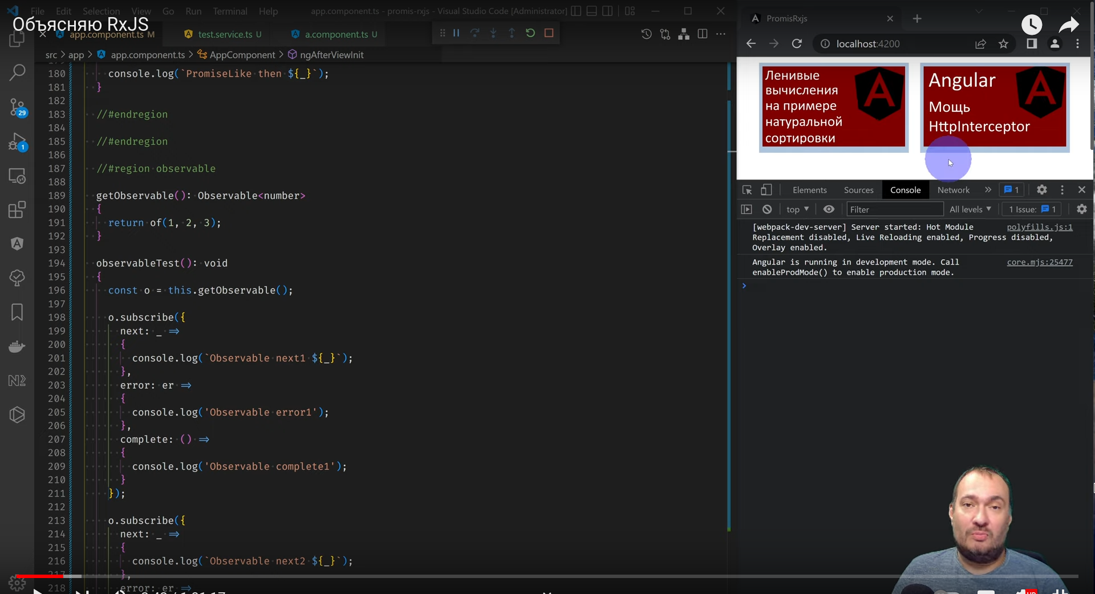The height and width of the screenshot is (594, 1095).
Task: Toggle the console sidebar panel
Action: pos(747,209)
